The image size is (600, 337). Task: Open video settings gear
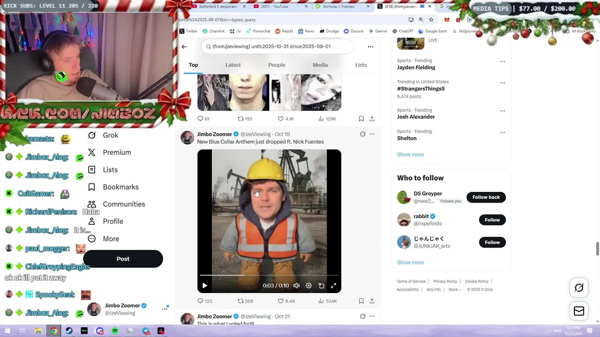309,286
